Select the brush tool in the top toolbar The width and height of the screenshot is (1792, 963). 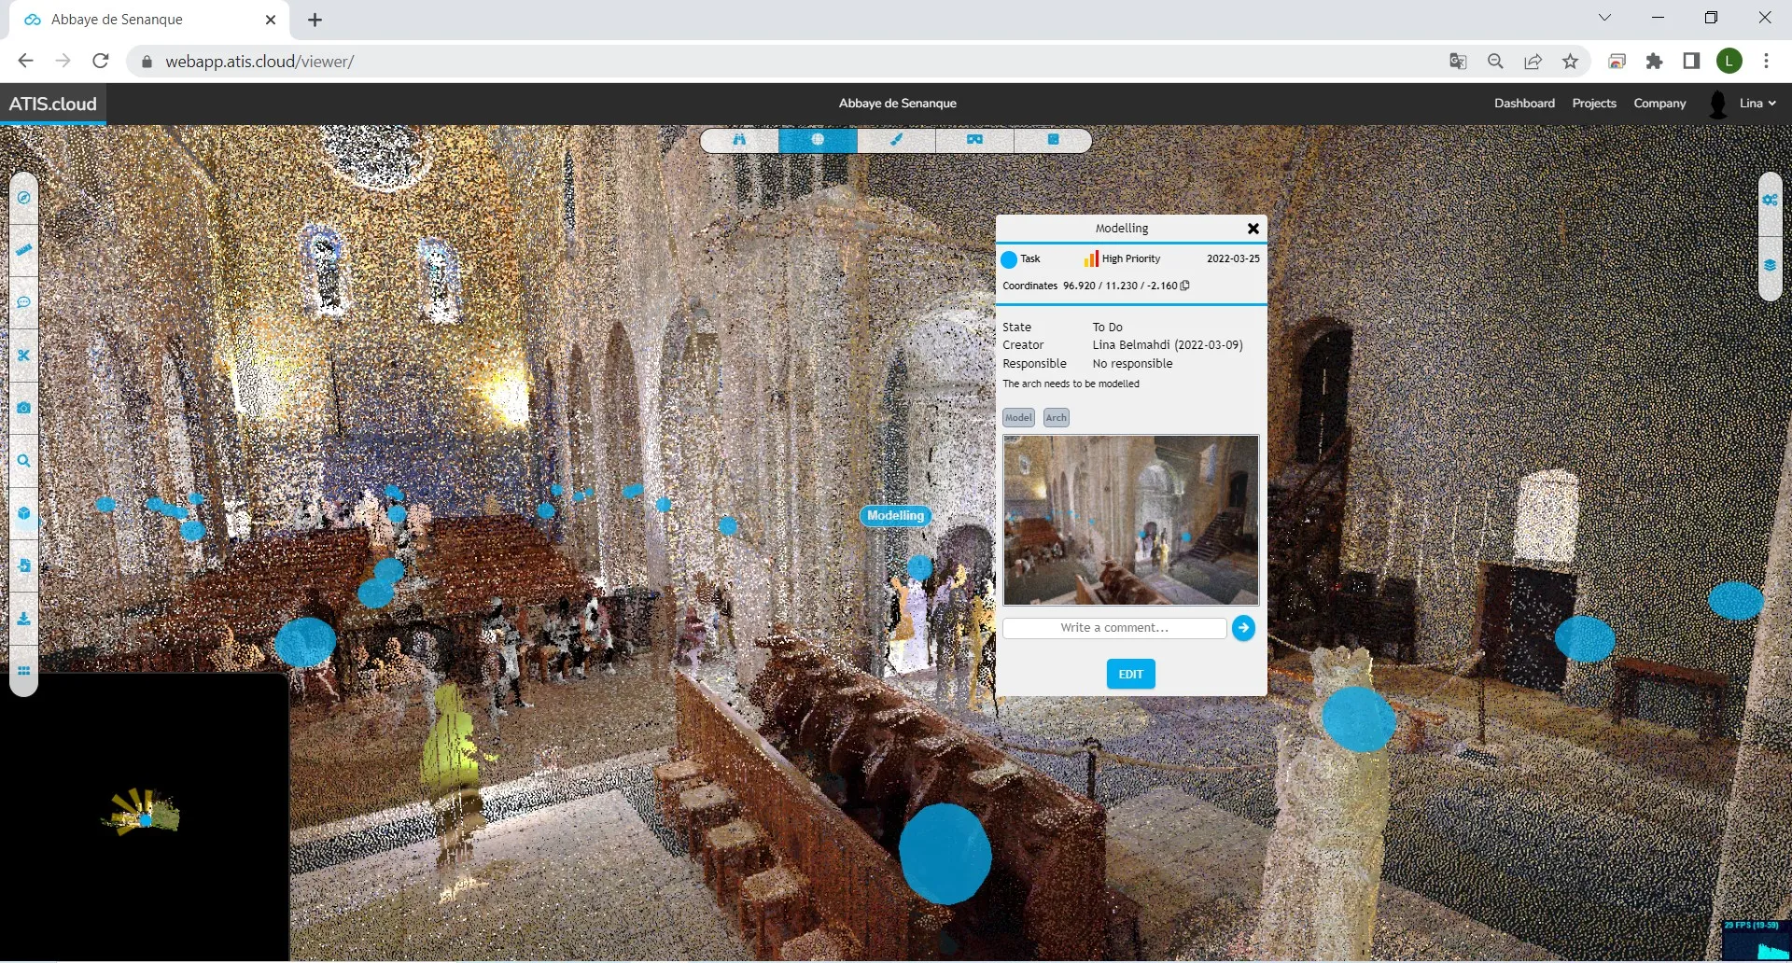point(897,140)
